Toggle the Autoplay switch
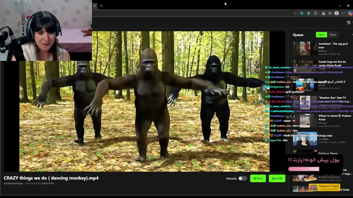 [x=242, y=178]
